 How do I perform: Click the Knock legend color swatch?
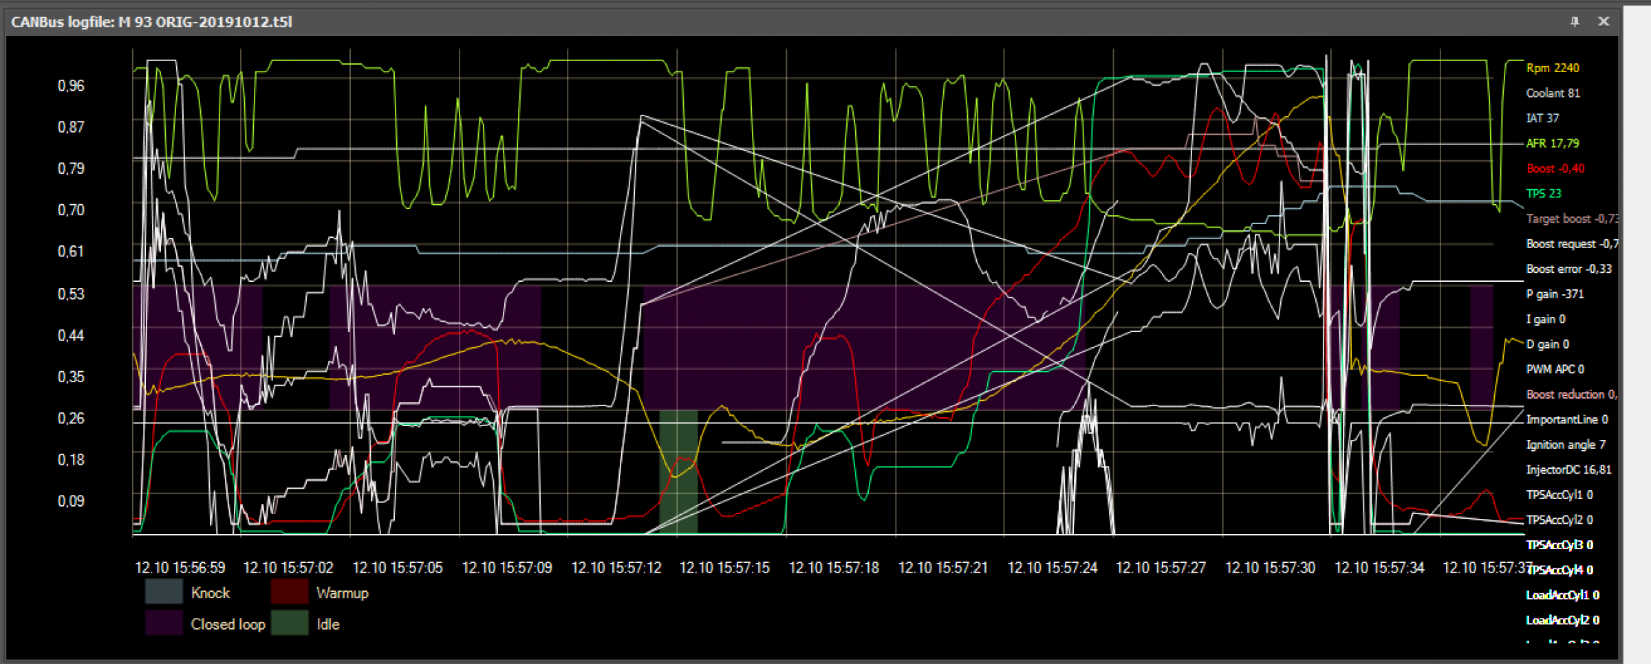164,593
